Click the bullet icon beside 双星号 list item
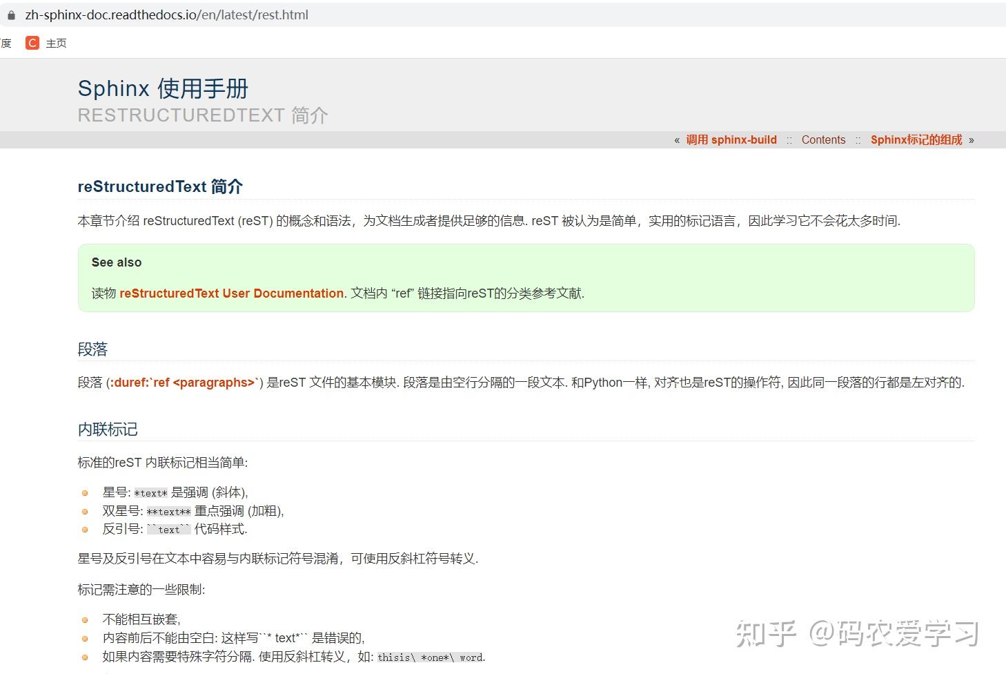 [85, 511]
